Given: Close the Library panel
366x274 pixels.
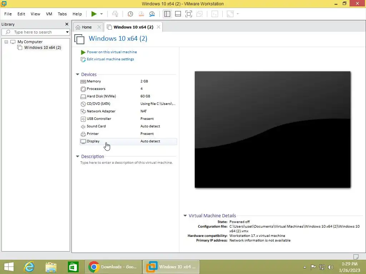Looking at the screenshot, I should pos(67,24).
